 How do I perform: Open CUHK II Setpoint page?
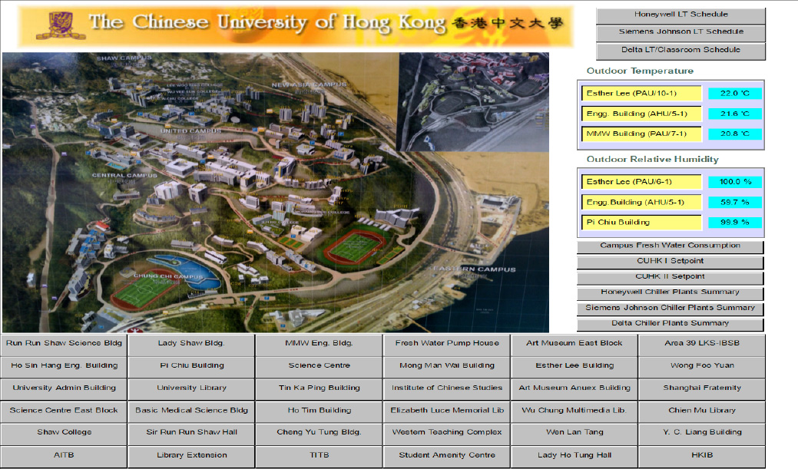671,278
